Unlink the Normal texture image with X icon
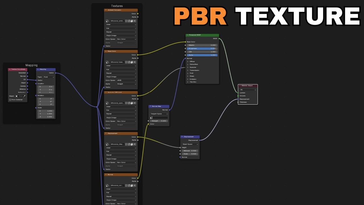364x205 pixels. point(135,185)
